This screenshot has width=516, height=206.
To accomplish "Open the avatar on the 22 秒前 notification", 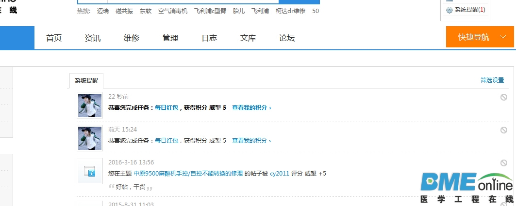I will [90, 105].
